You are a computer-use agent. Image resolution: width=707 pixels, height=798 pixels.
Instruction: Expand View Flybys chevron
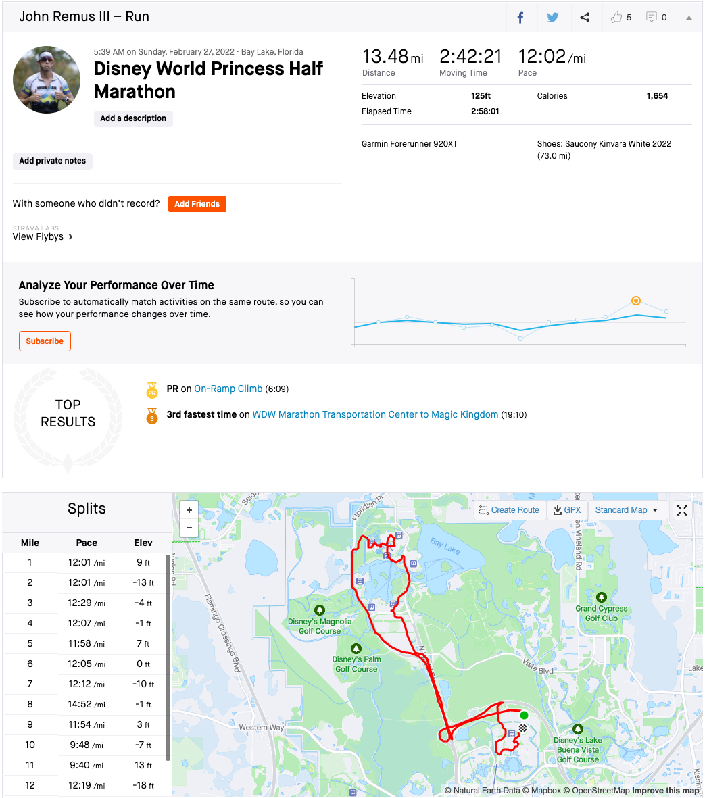(x=70, y=237)
